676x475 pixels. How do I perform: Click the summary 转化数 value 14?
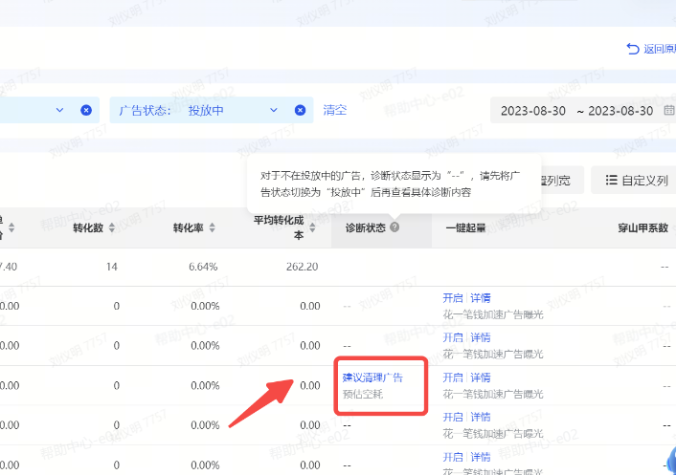coord(112,267)
